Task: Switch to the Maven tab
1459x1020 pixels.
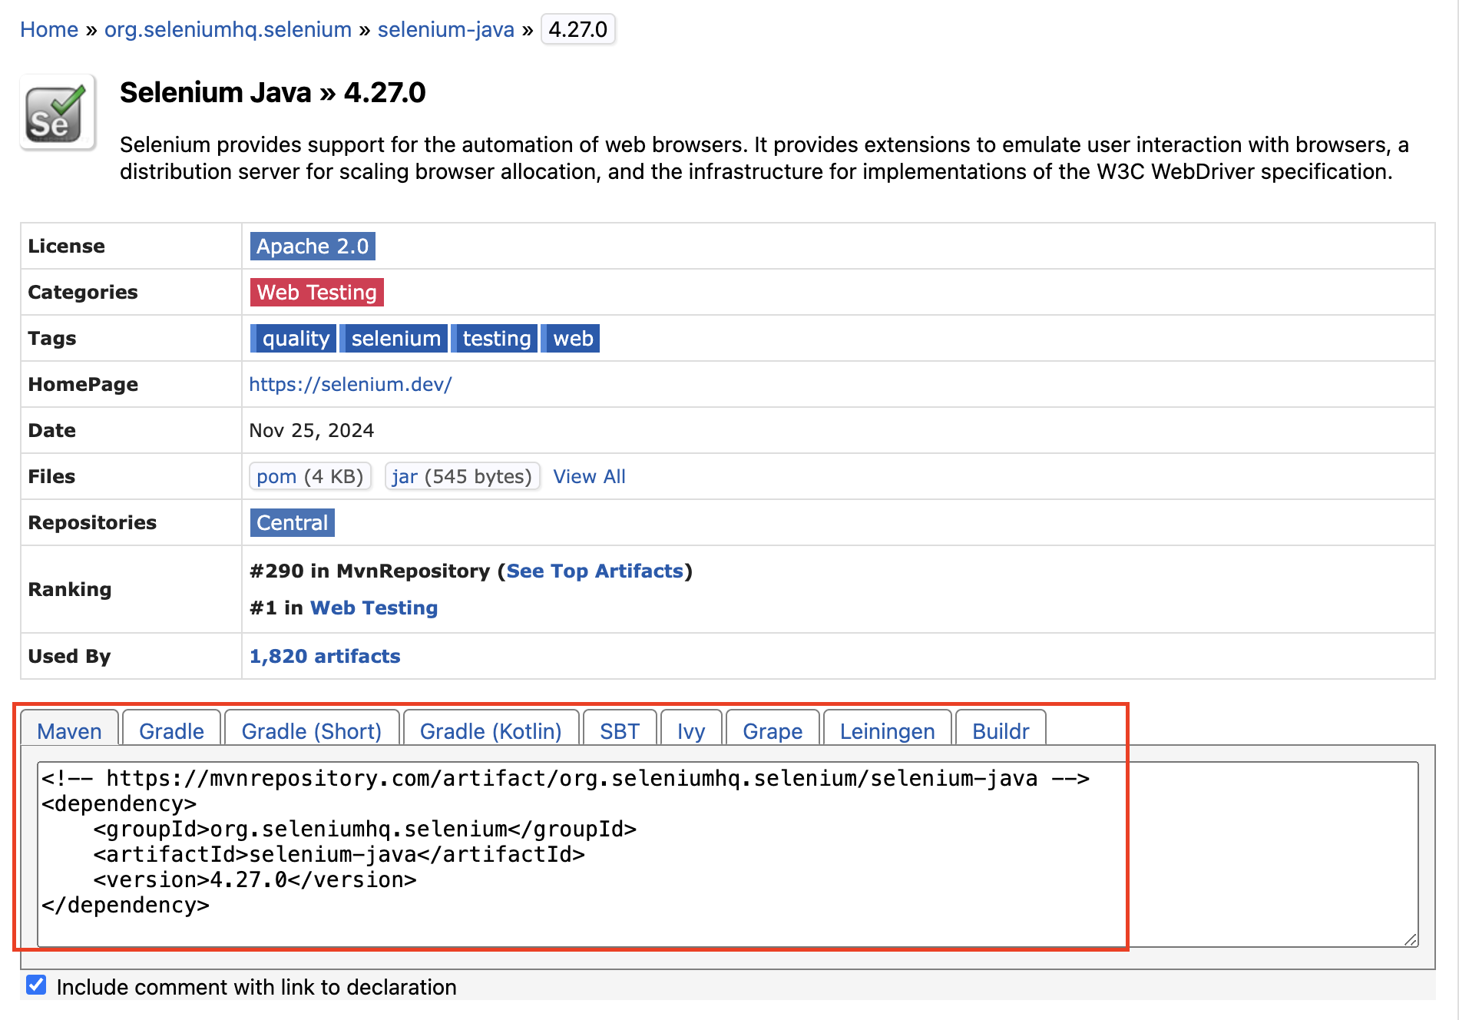Action: click(69, 730)
